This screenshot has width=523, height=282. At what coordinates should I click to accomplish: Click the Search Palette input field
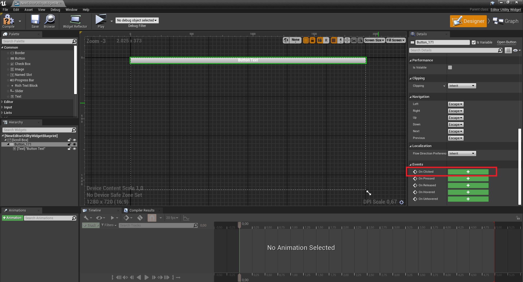(x=37, y=41)
